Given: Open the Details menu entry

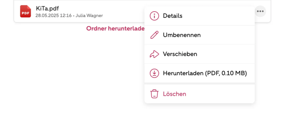Looking at the screenshot, I should [x=199, y=16].
